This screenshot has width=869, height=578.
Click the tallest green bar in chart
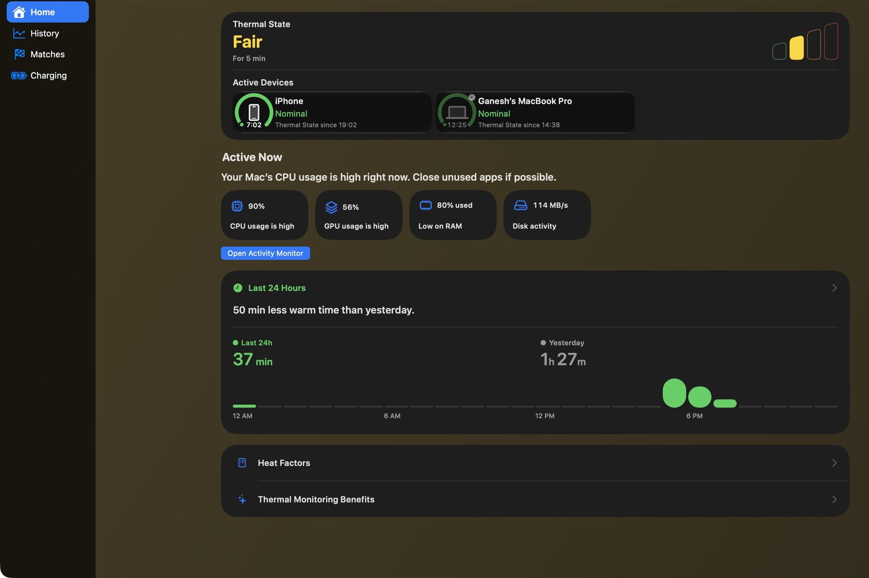point(674,393)
